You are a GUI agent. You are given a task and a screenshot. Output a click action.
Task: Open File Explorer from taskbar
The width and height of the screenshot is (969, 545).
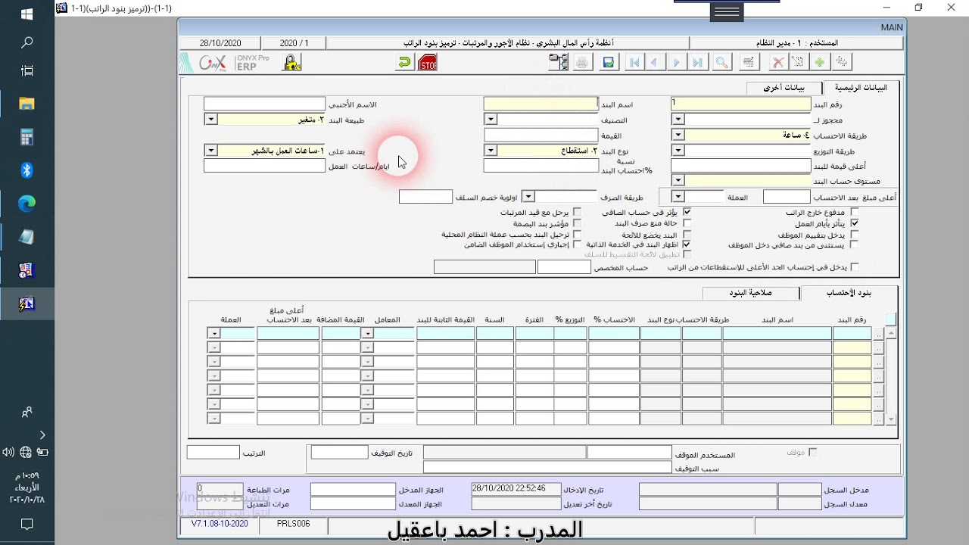26,104
